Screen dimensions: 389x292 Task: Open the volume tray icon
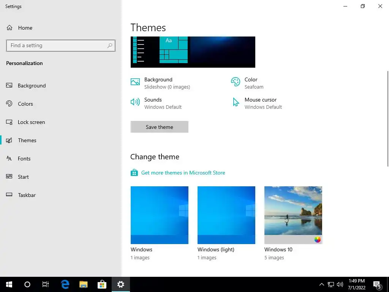(340, 284)
